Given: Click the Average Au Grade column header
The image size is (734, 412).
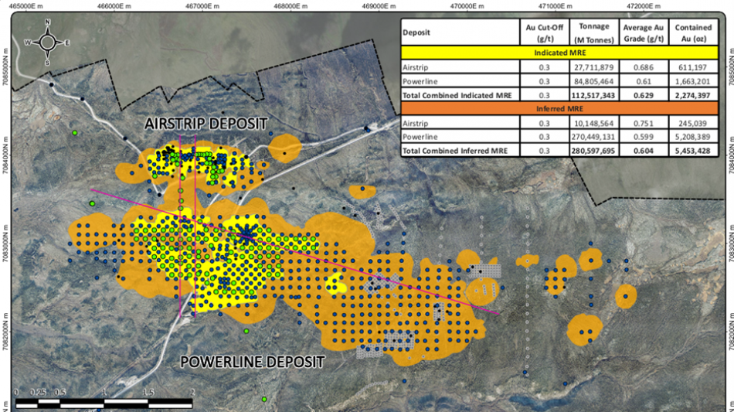Looking at the screenshot, I should [x=643, y=32].
